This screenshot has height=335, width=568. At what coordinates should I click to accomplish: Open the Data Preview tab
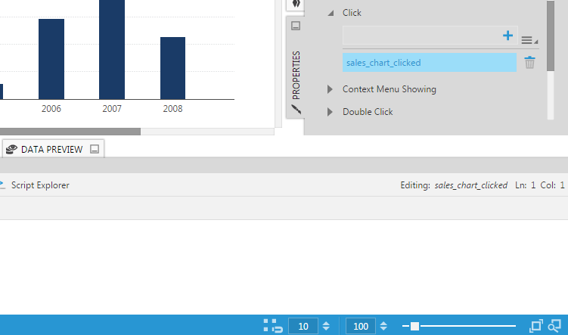tap(51, 150)
